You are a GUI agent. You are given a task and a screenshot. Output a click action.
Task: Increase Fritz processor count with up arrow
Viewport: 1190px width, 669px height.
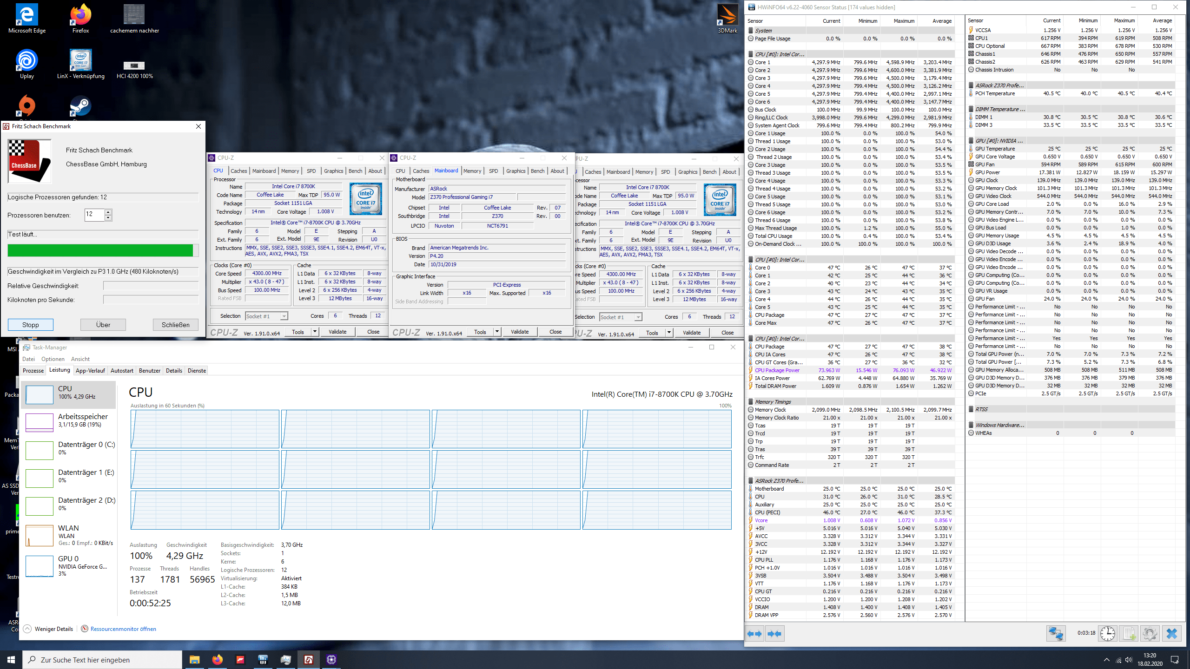[108, 212]
